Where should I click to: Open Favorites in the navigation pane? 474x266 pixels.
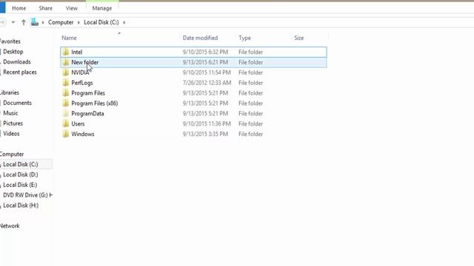(x=10, y=41)
